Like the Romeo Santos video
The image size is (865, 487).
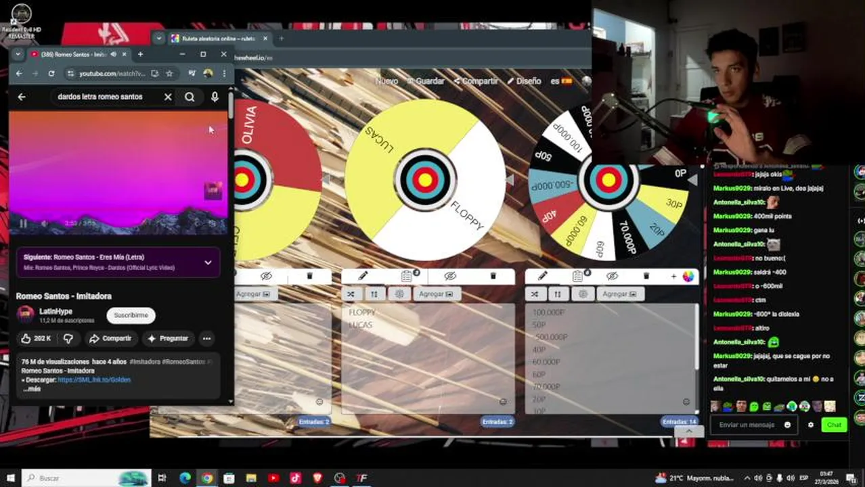tap(35, 338)
